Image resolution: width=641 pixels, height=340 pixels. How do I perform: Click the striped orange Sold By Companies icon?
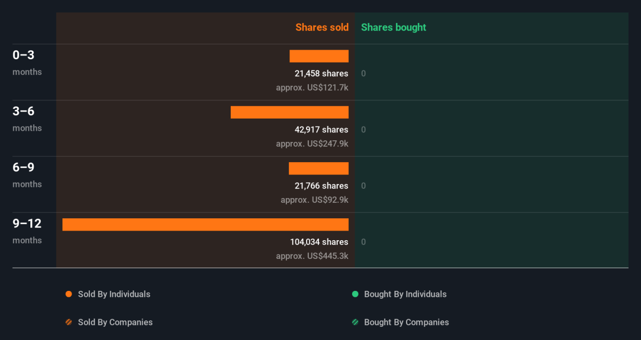click(x=68, y=322)
